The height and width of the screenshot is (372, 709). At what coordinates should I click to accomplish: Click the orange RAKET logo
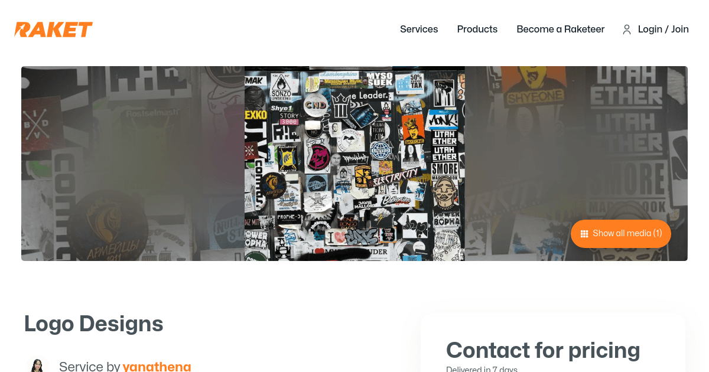tap(54, 30)
